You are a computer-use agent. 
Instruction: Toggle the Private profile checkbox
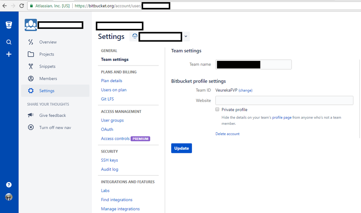click(x=217, y=109)
